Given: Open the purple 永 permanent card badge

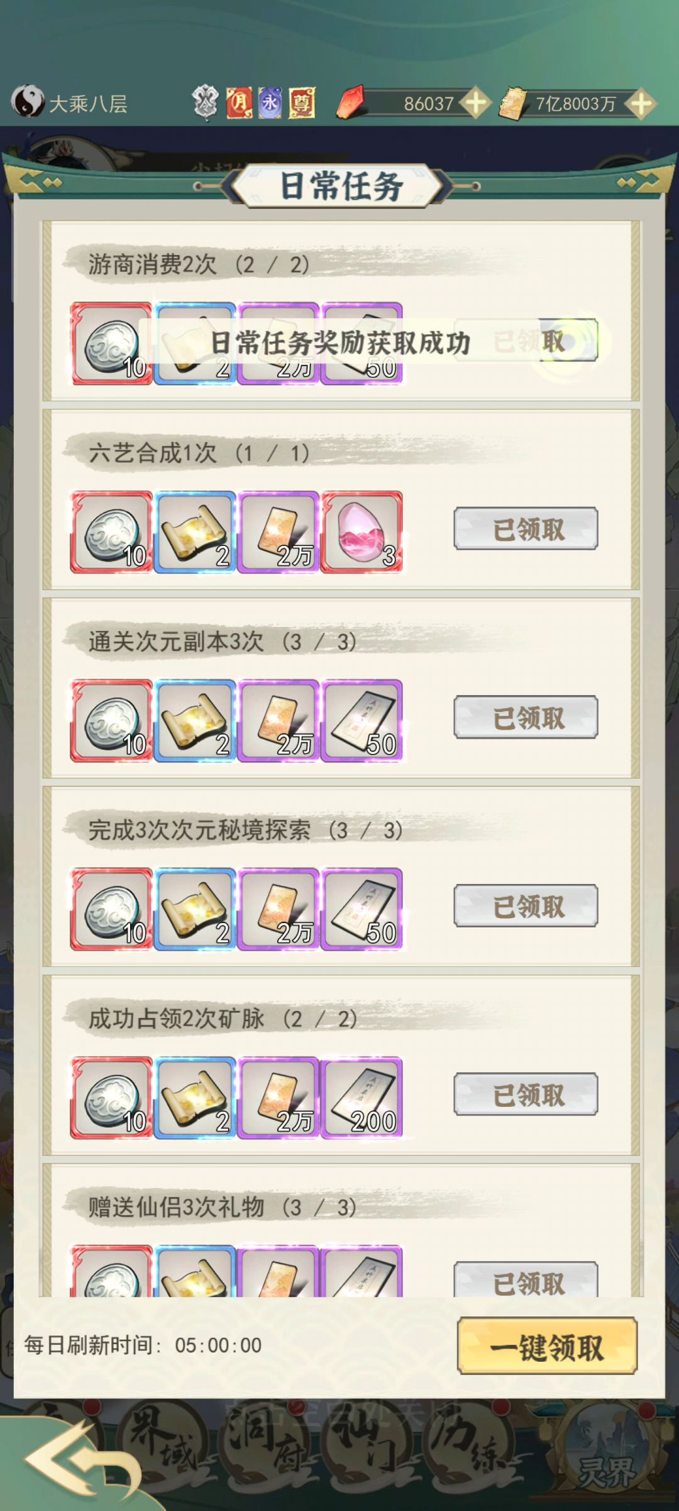Looking at the screenshot, I should click(270, 102).
